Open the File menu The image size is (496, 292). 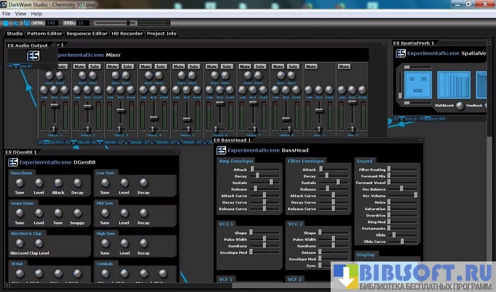pos(7,13)
